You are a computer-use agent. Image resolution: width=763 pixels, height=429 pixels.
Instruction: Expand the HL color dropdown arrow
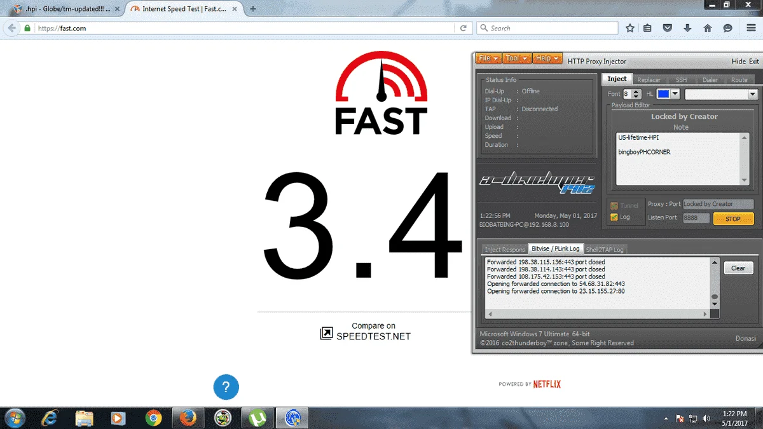675,94
